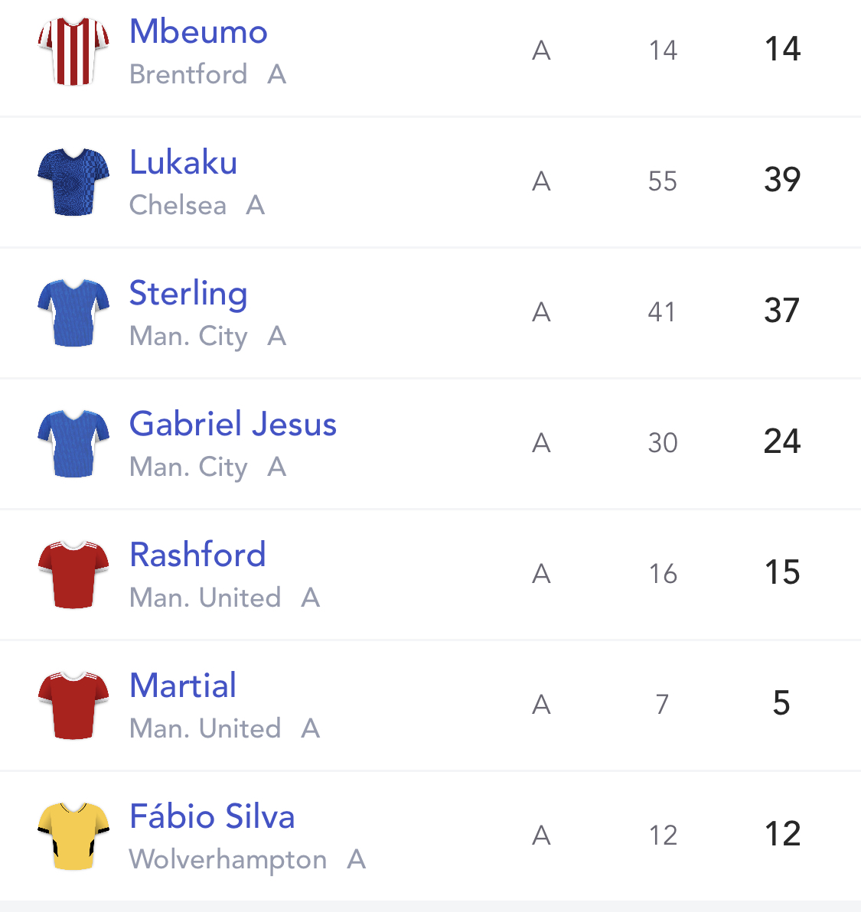The width and height of the screenshot is (861, 912).
Task: Open Rashford player profile
Action: (x=197, y=555)
